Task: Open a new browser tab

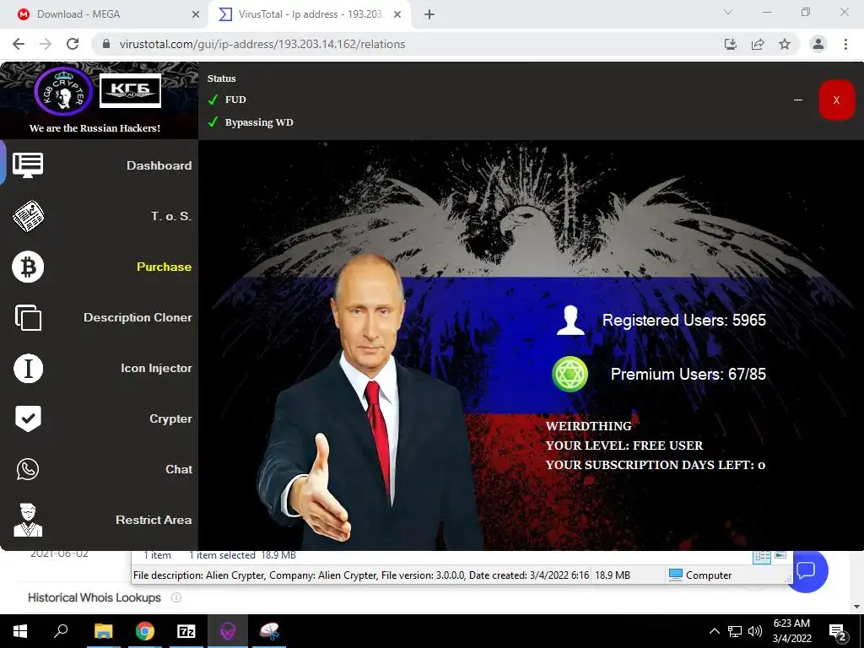Action: (x=429, y=14)
